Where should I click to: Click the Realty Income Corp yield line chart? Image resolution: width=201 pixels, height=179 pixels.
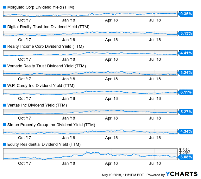91,53
